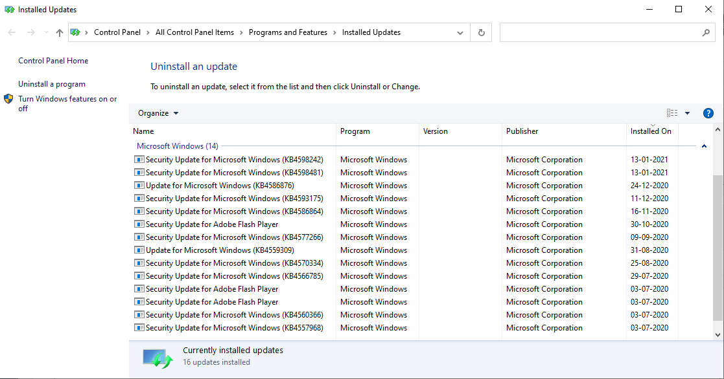This screenshot has width=724, height=379.
Task: Go to Control Panel breadcrumb
Action: (117, 32)
